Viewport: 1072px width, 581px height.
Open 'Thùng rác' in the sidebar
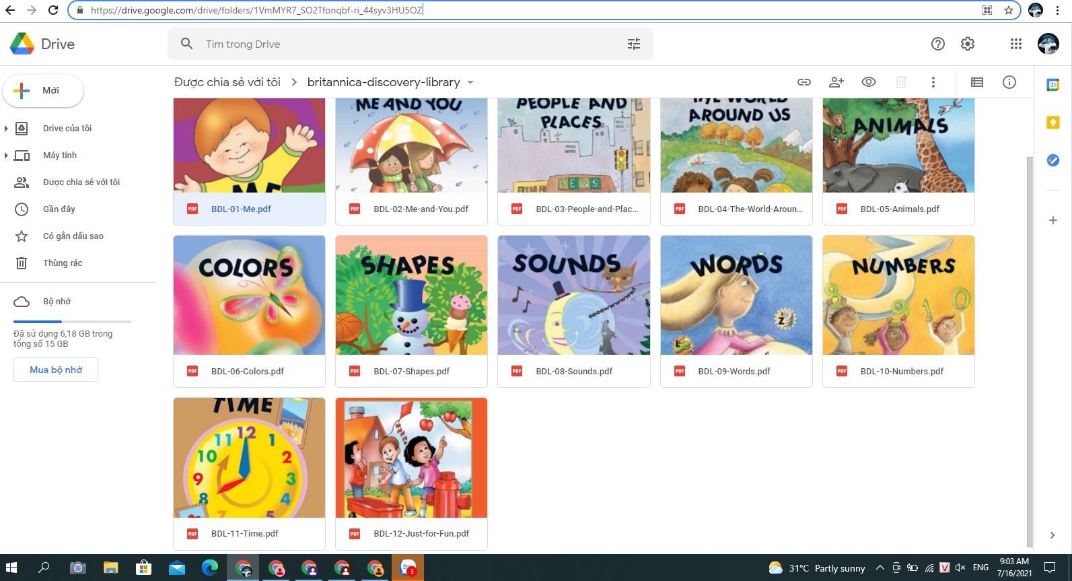[x=63, y=263]
